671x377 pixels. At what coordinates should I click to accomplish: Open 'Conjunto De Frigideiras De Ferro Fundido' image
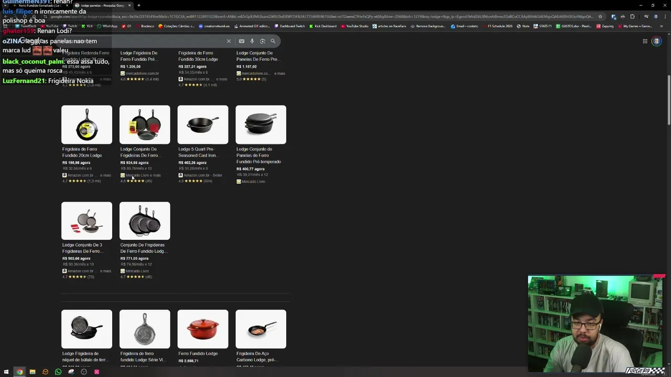point(145,221)
